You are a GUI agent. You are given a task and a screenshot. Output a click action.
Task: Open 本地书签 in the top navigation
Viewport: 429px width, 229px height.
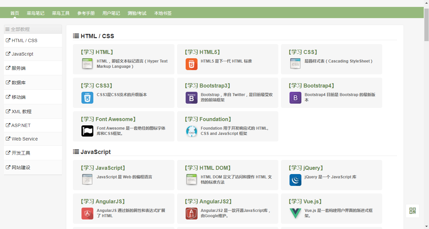tap(163, 13)
